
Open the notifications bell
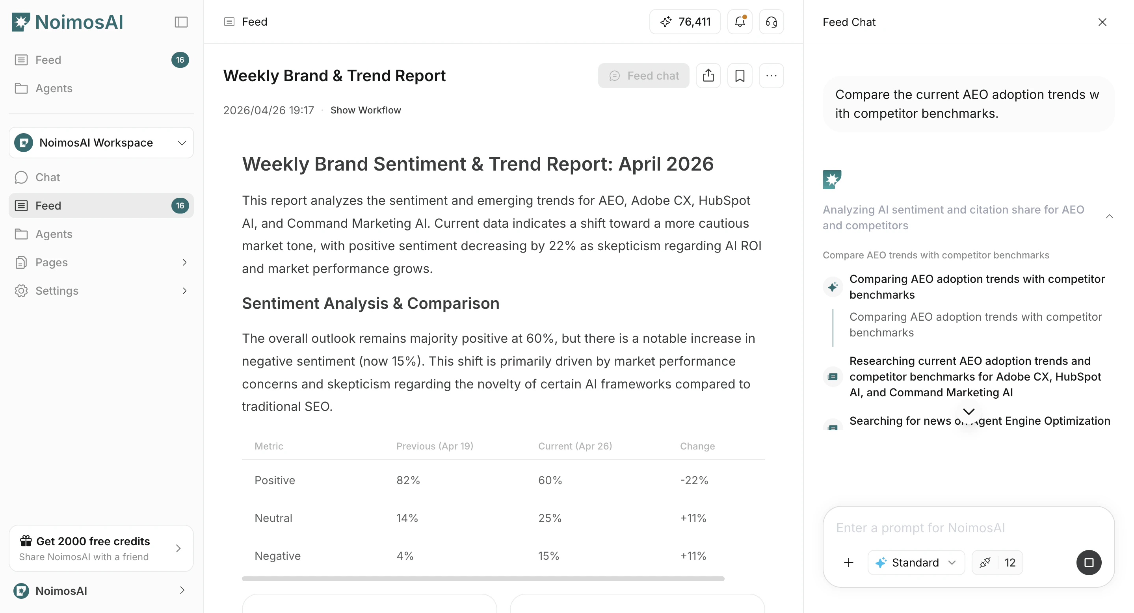[x=740, y=22]
